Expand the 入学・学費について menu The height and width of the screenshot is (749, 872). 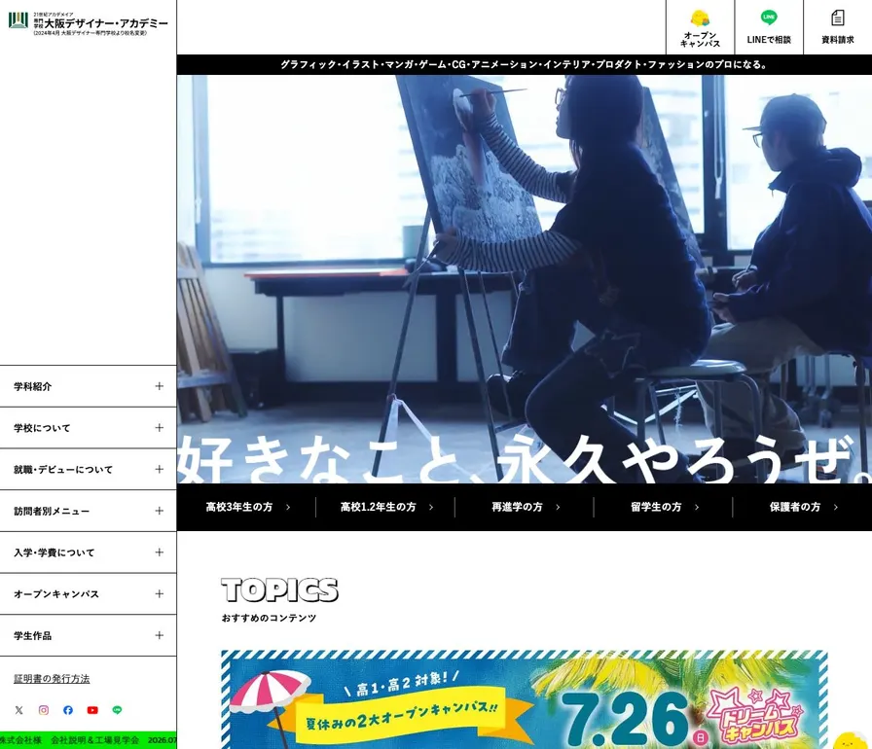tap(89, 553)
